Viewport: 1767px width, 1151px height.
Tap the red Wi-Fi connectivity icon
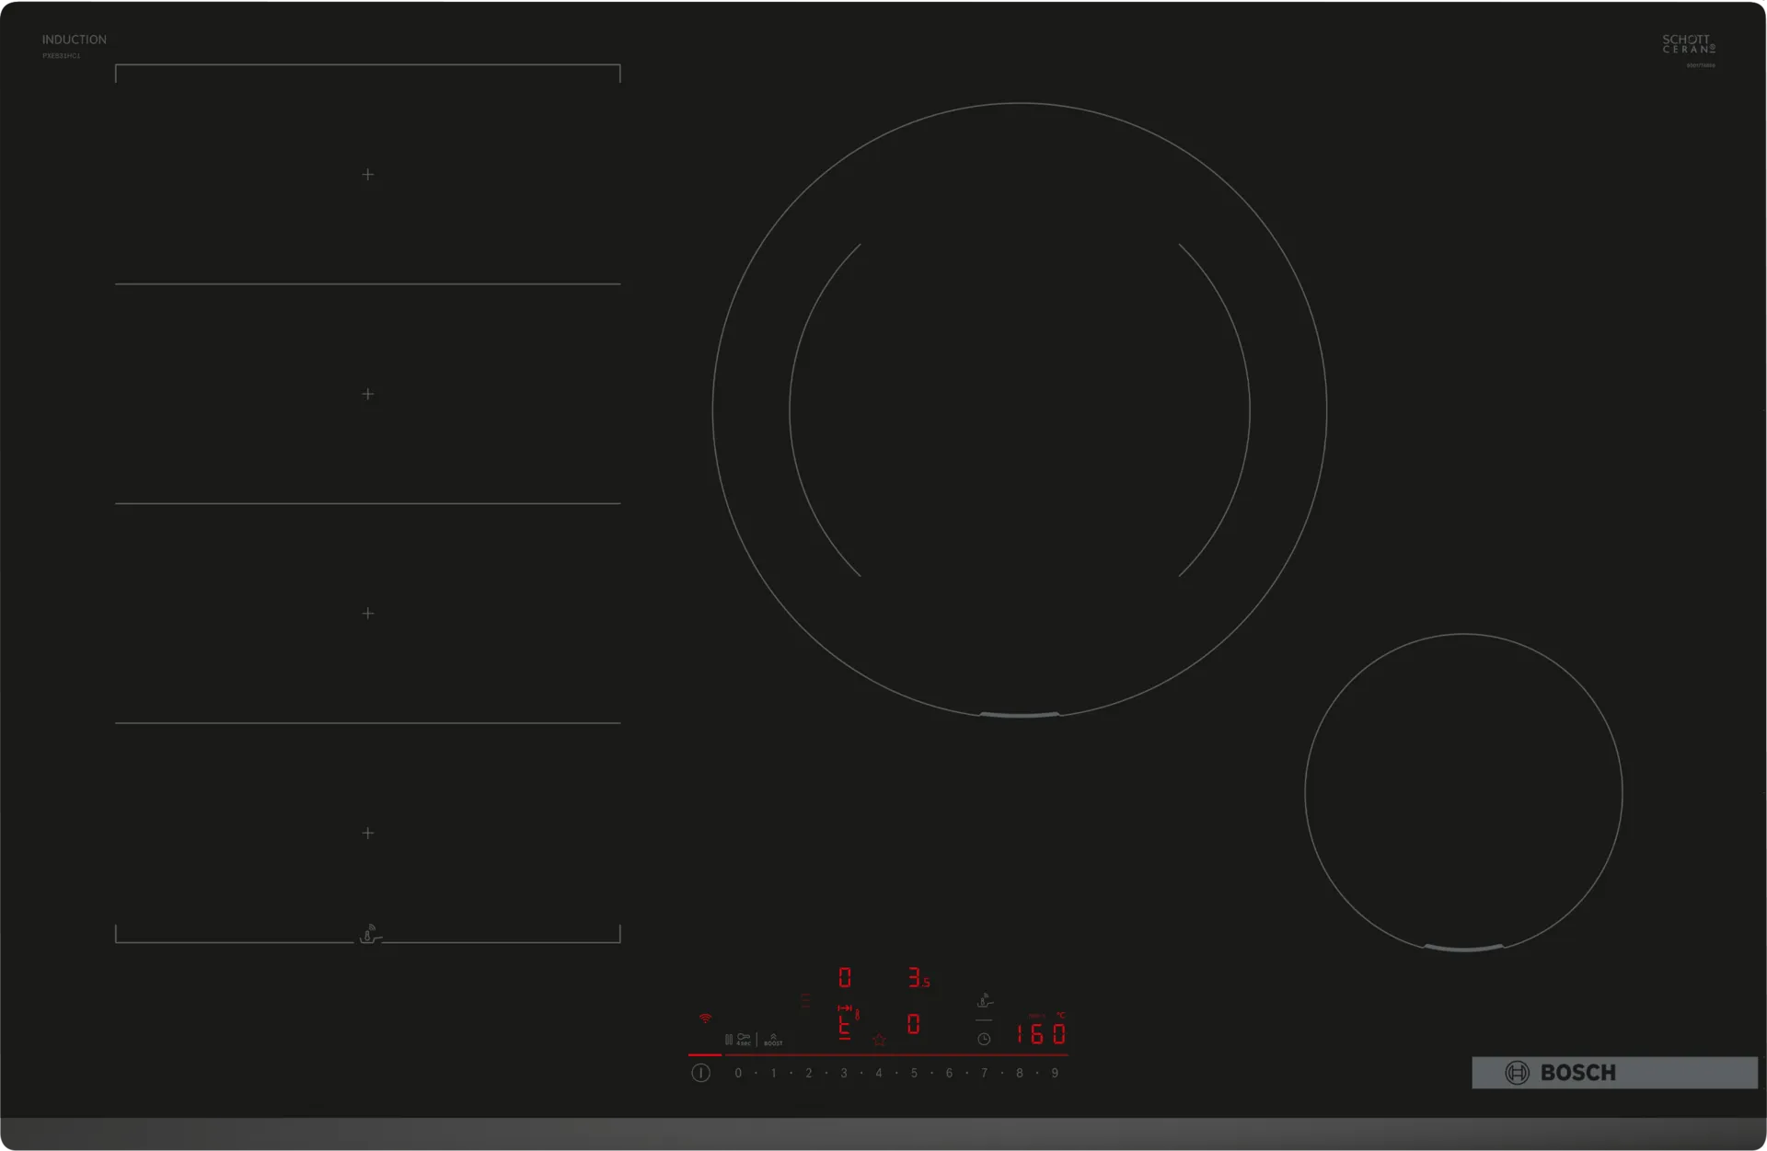pyautogui.click(x=705, y=1019)
